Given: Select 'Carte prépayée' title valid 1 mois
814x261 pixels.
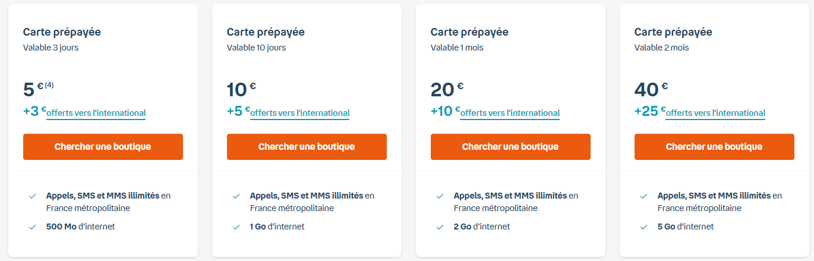Looking at the screenshot, I should click(x=469, y=32).
